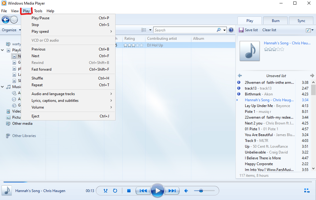Open the Organize dropdown
This screenshot has width=316, height=200.
pyautogui.click(x=11, y=30)
